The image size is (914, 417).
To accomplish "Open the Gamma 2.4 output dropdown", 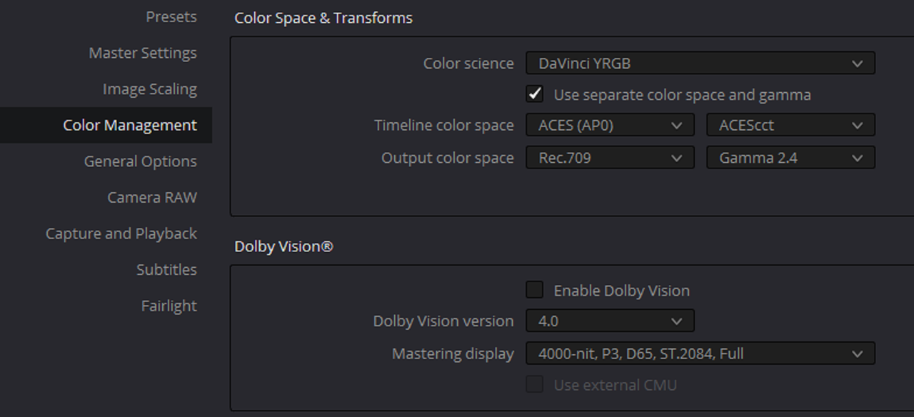I will click(790, 158).
